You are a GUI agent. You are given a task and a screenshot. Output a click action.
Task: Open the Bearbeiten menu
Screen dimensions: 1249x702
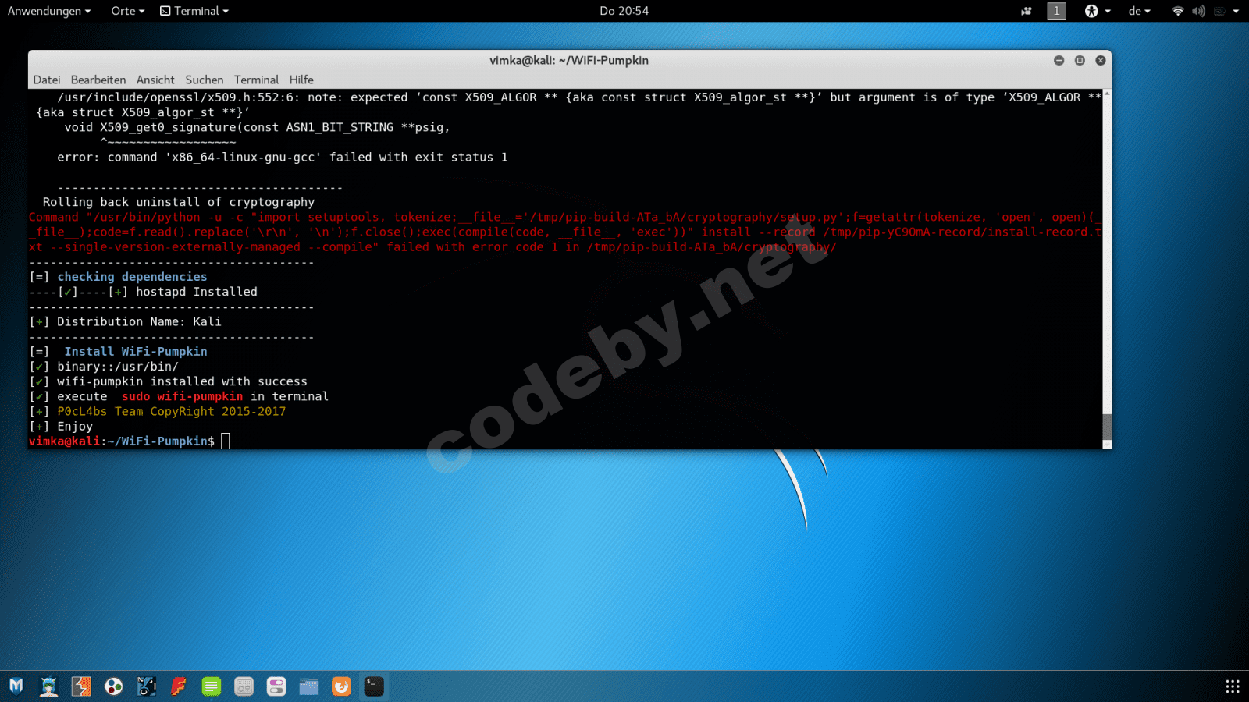tap(98, 80)
